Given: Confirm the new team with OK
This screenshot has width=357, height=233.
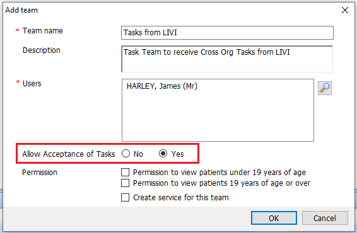Looking at the screenshot, I should 274,218.
